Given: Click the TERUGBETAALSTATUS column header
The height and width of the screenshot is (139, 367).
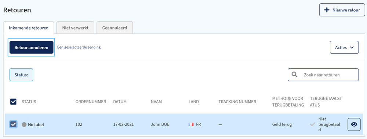Looking at the screenshot, I should (x=326, y=102).
